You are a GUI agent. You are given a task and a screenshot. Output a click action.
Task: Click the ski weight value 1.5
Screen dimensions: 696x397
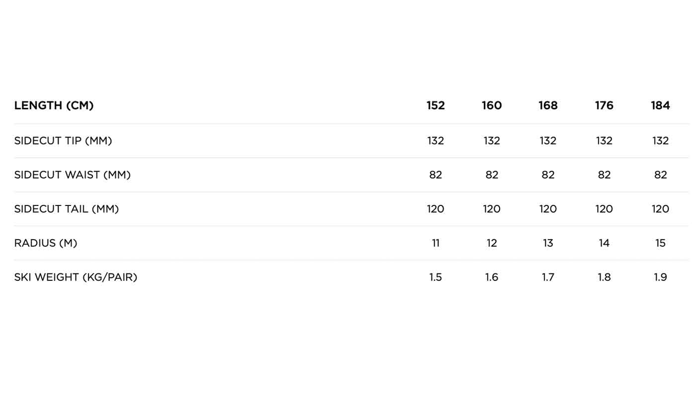tap(435, 277)
